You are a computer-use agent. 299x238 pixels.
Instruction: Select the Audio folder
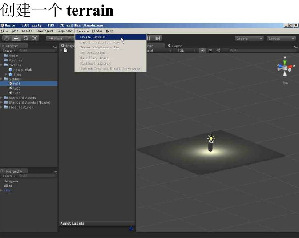click(13, 56)
